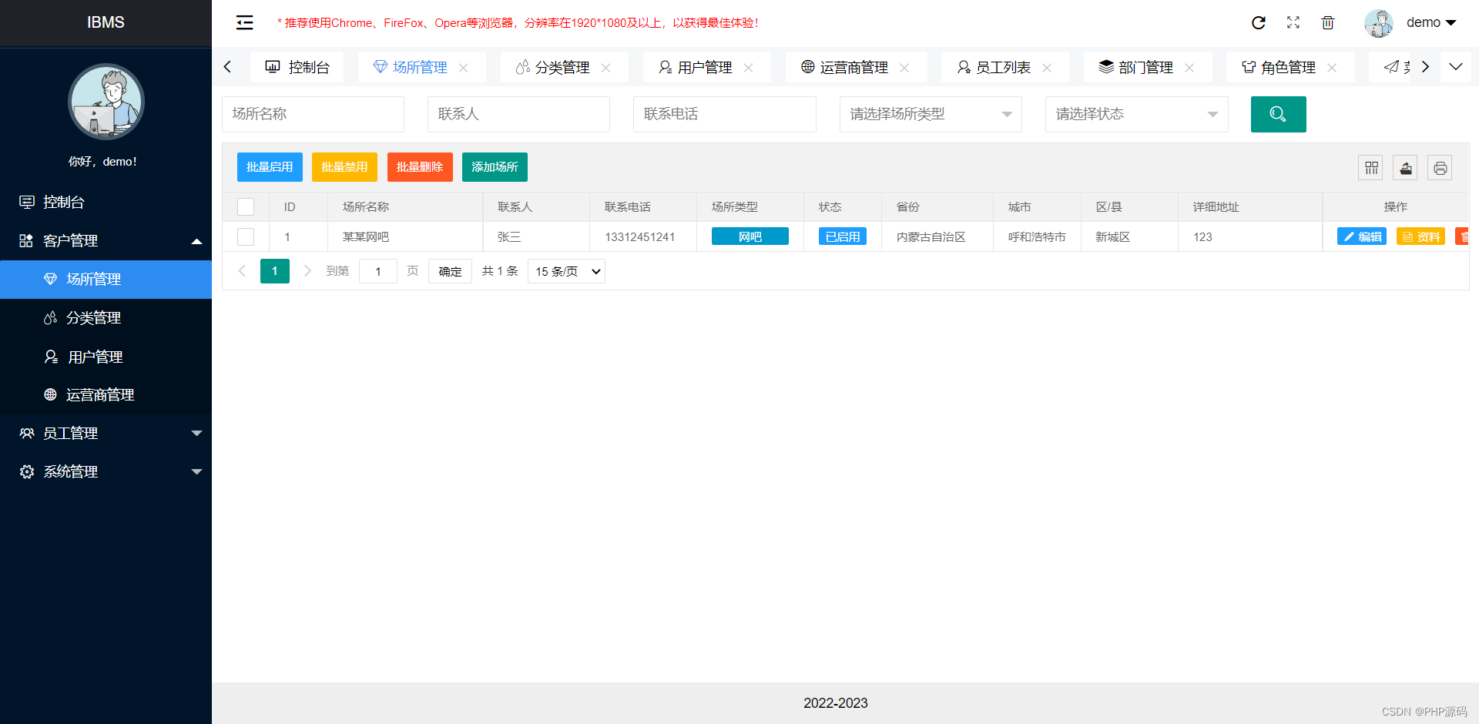Click the 场所名称 search field
Viewport: 1479px width, 724px height.
point(313,114)
